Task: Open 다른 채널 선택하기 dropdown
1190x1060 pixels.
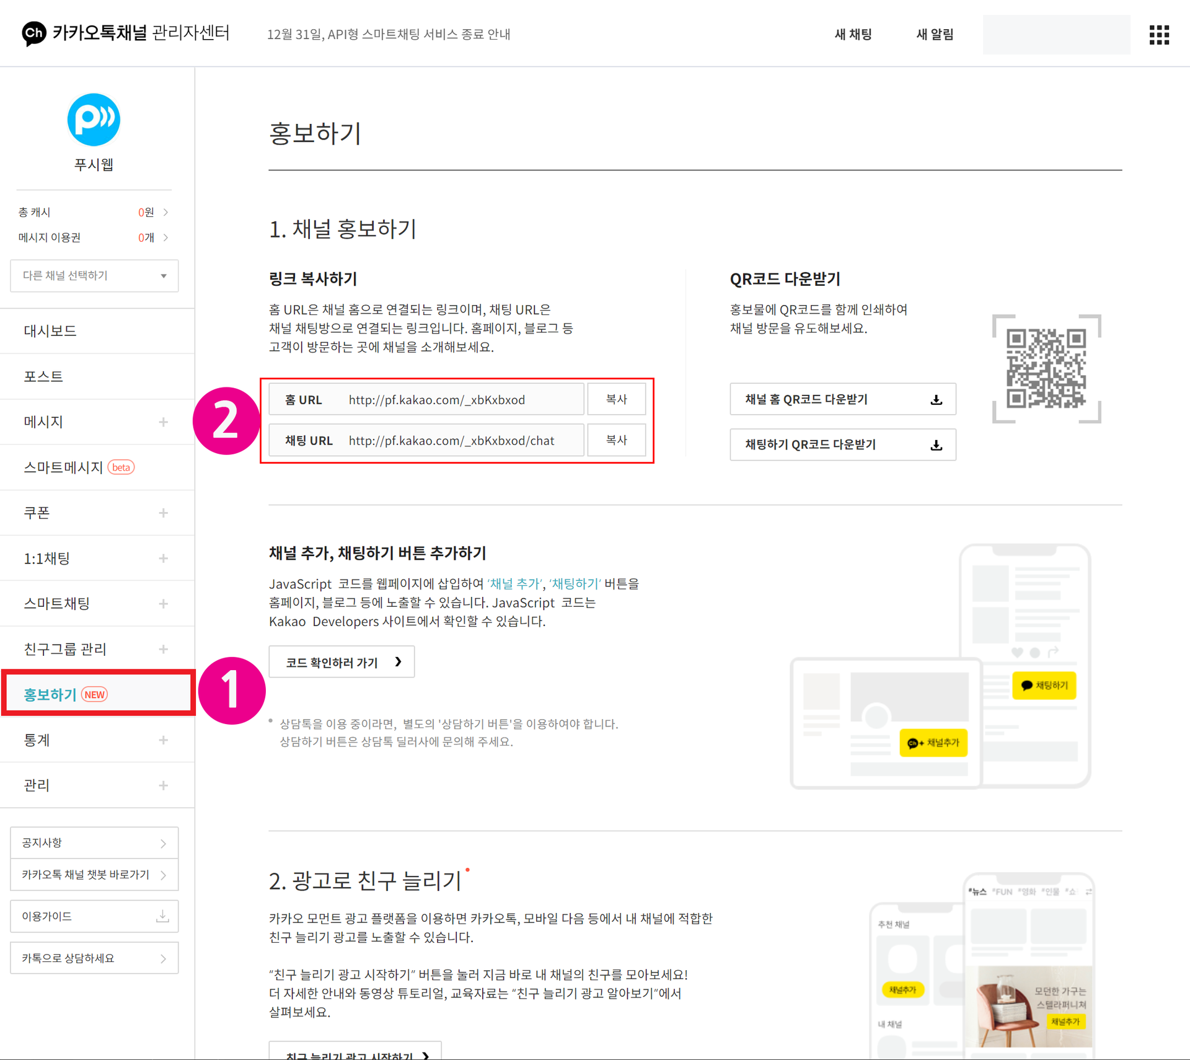Action: tap(94, 276)
